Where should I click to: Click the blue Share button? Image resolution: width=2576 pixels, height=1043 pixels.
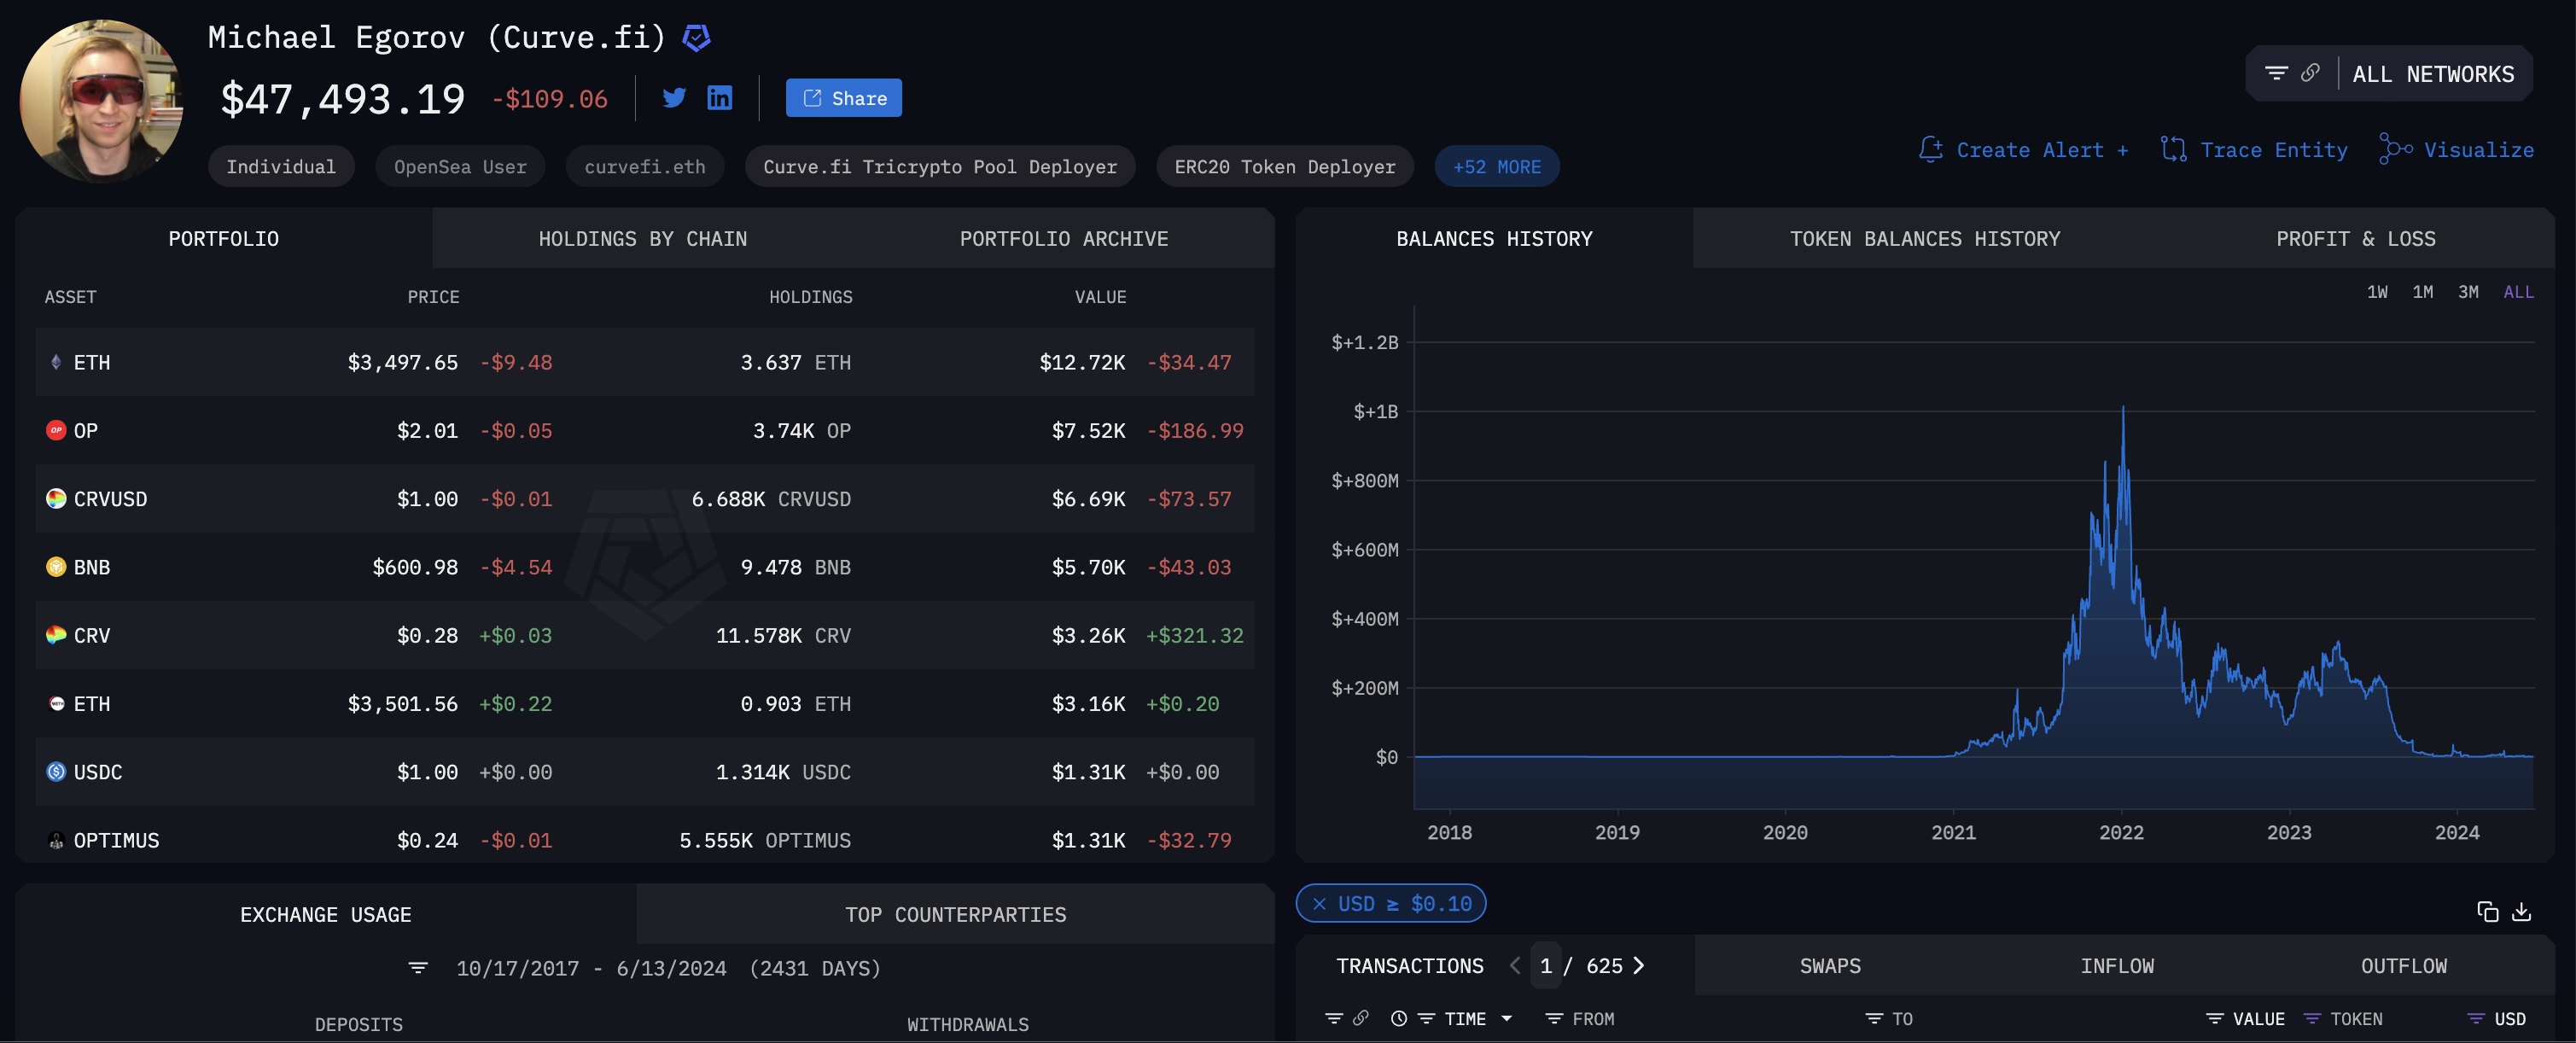(x=843, y=97)
